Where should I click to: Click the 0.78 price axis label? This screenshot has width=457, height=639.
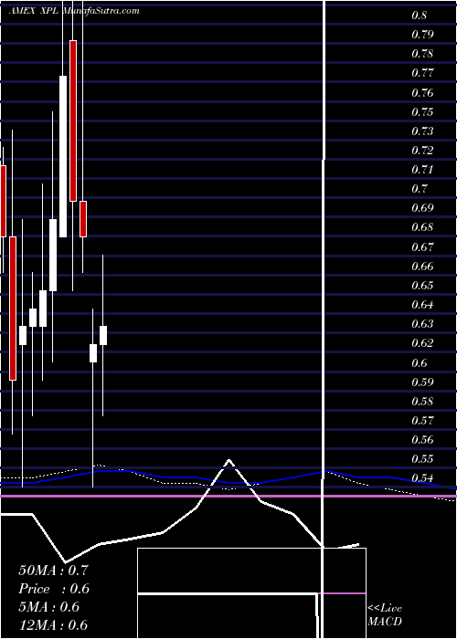click(422, 54)
